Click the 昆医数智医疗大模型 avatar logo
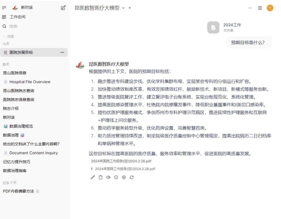 (x=80, y=65)
